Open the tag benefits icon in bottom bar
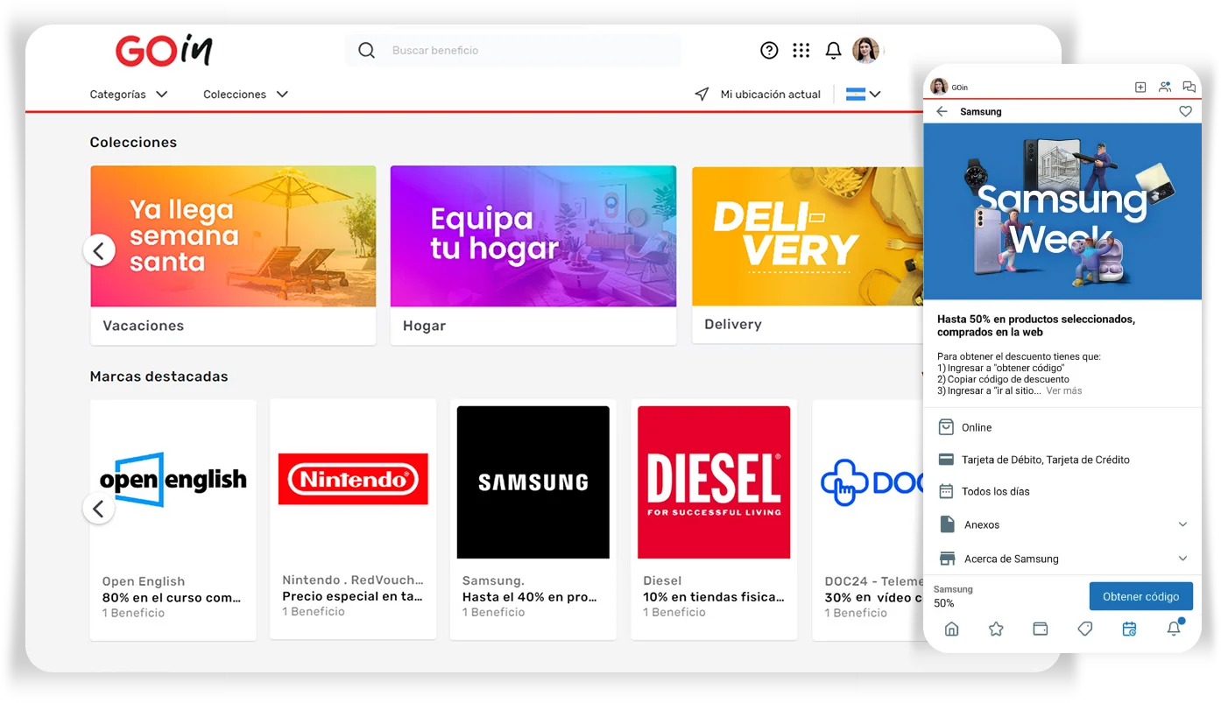 [1085, 629]
